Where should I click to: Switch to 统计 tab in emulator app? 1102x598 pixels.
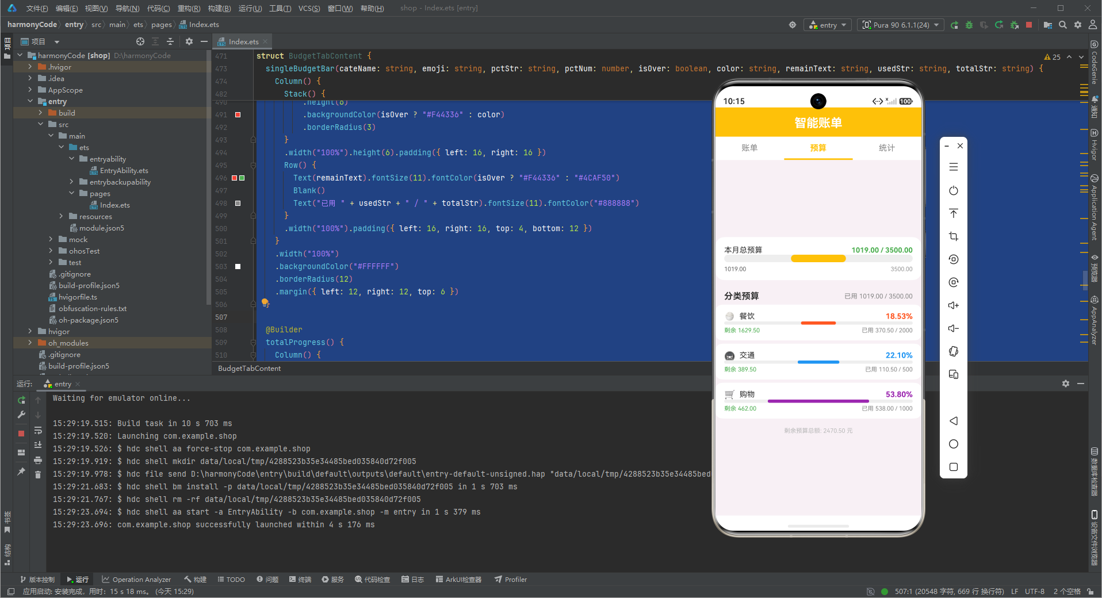(x=887, y=148)
